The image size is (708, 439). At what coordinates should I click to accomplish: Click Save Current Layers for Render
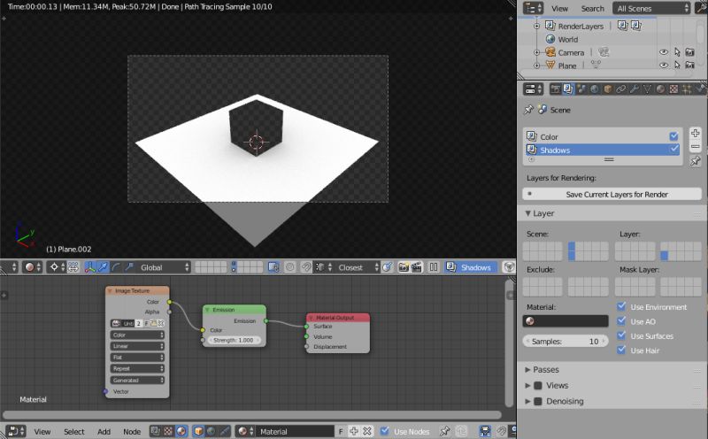612,194
